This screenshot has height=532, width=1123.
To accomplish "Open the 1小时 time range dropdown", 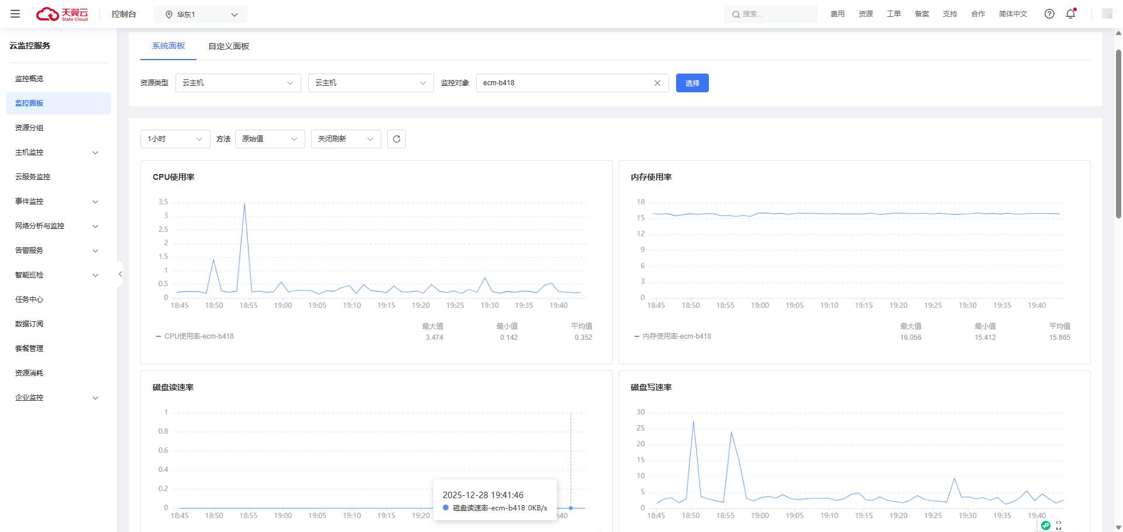I will tap(175, 139).
